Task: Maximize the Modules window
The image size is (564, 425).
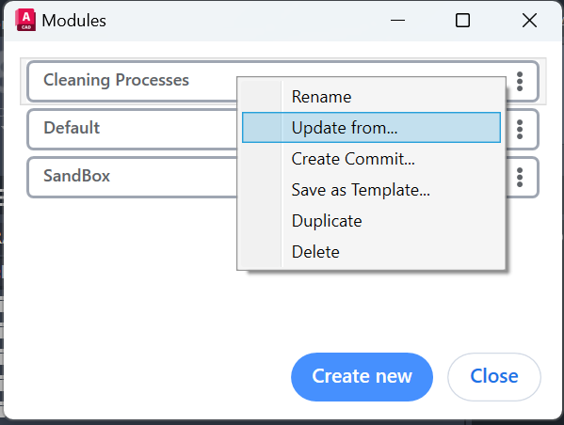Action: coord(462,21)
